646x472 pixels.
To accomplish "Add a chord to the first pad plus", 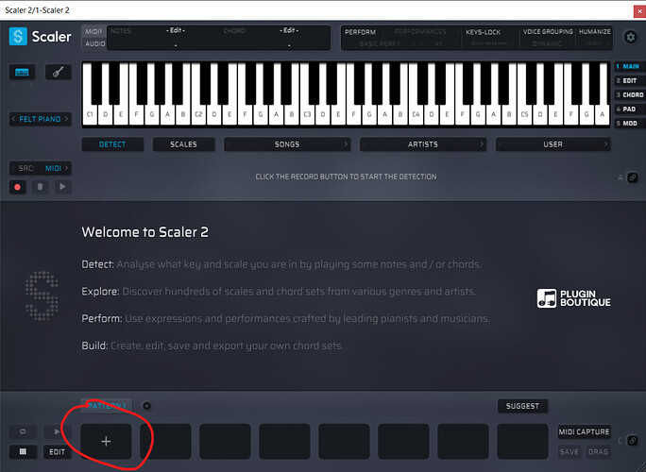I will (106, 442).
